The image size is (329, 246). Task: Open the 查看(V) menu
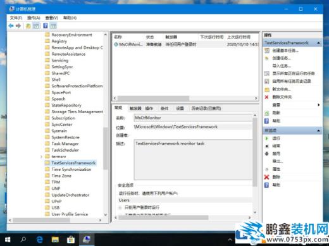52,18
